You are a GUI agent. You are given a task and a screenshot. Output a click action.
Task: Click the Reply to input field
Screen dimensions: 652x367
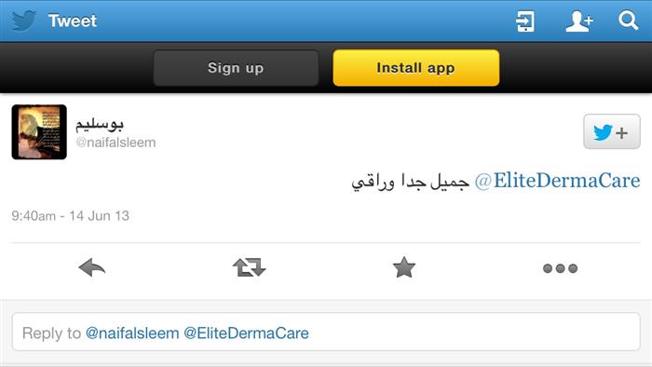click(x=326, y=332)
